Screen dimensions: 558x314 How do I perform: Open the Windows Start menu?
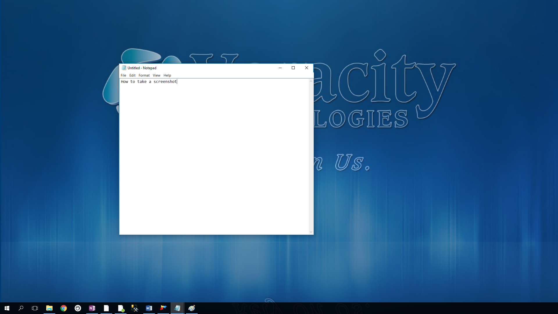pos(7,308)
